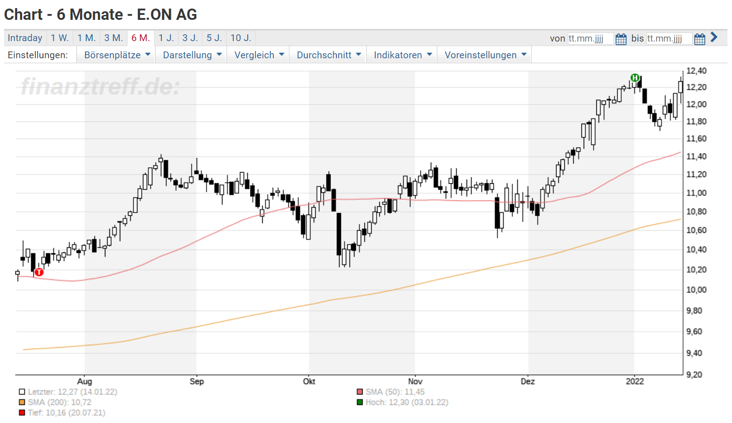Viewport: 732px width, 423px height.
Task: Open the Börsenplätze dropdown
Action: [x=116, y=55]
